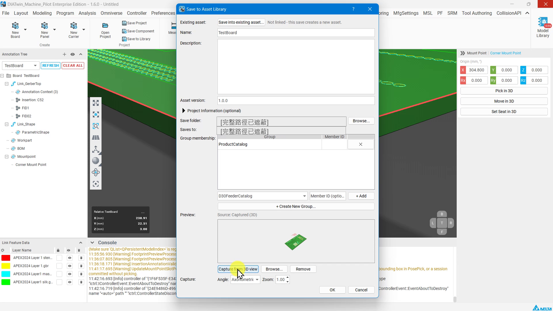Click OK in Save to Asset Library
553x311 pixels.
tap(332, 290)
